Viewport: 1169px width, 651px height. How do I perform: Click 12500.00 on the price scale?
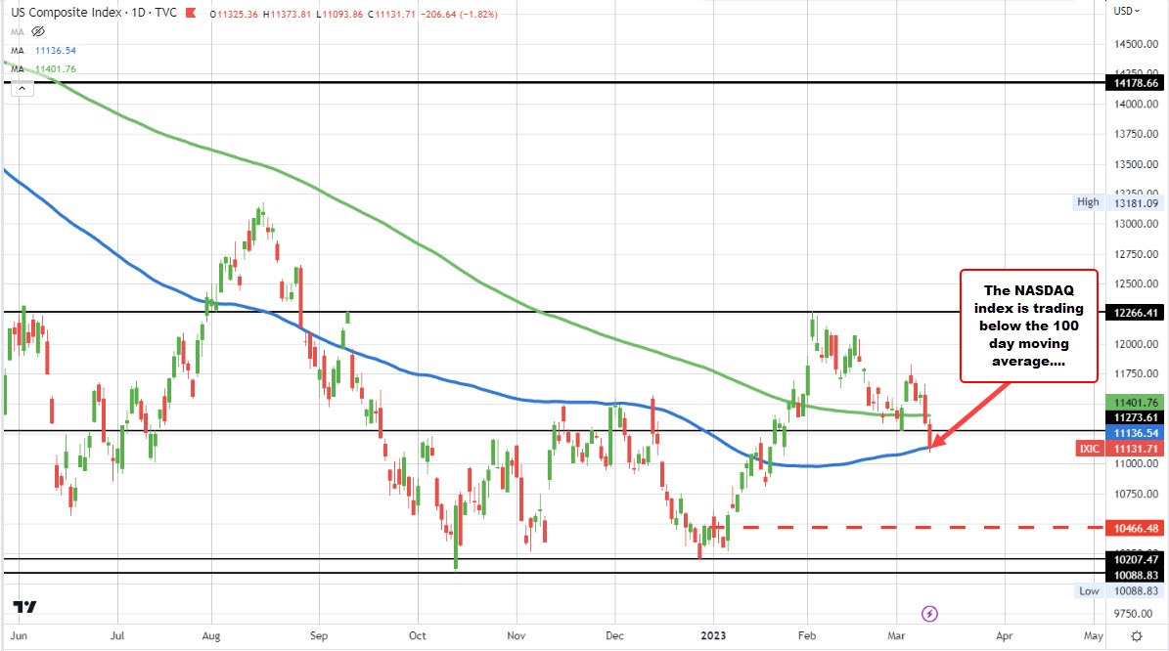coord(1136,283)
